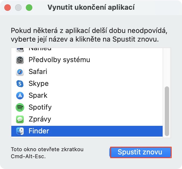Close the Vynutit ukončení aplikací window
The width and height of the screenshot is (182, 169).
tap(7, 8)
